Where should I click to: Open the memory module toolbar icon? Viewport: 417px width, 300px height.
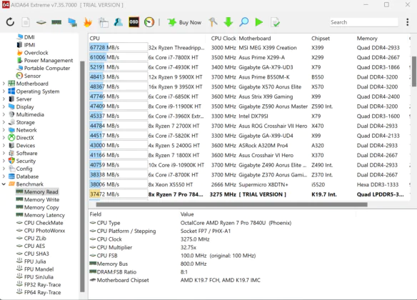56,22
